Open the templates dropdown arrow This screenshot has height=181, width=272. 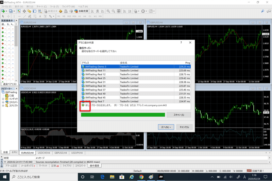point(154,11)
